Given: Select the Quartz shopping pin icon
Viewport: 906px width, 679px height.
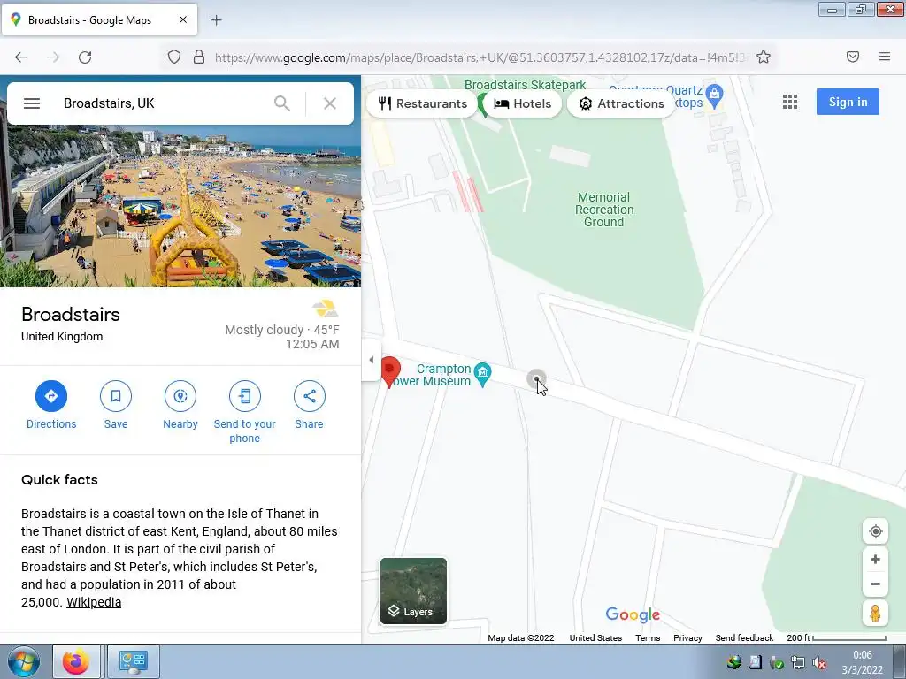Looking at the screenshot, I should pos(714,95).
